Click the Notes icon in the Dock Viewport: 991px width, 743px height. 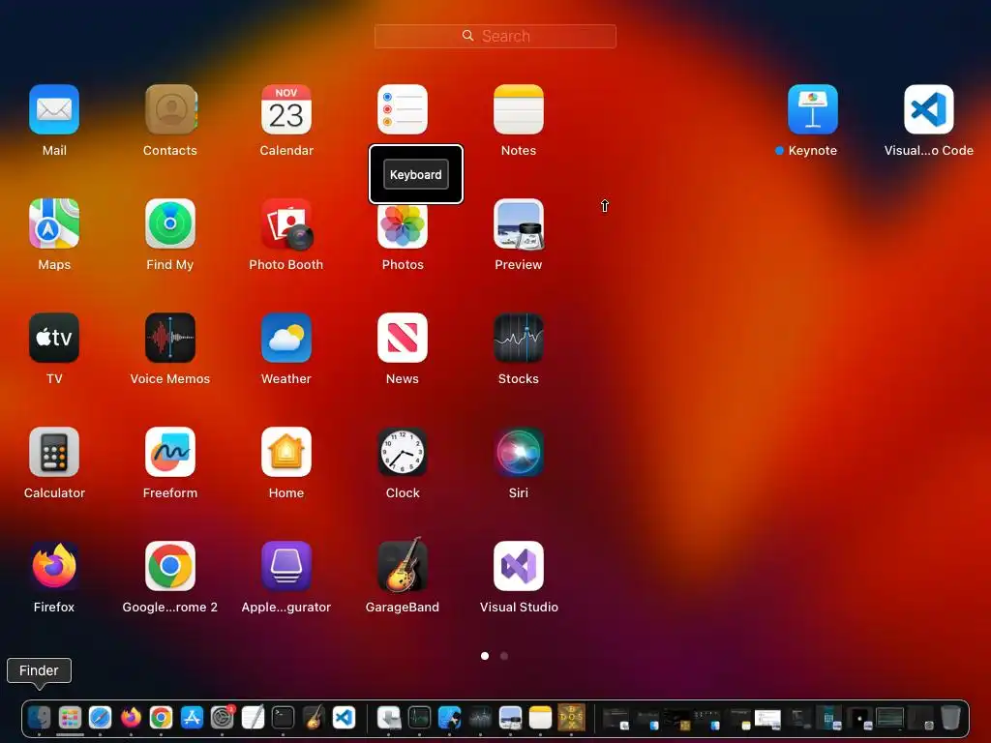540,718
